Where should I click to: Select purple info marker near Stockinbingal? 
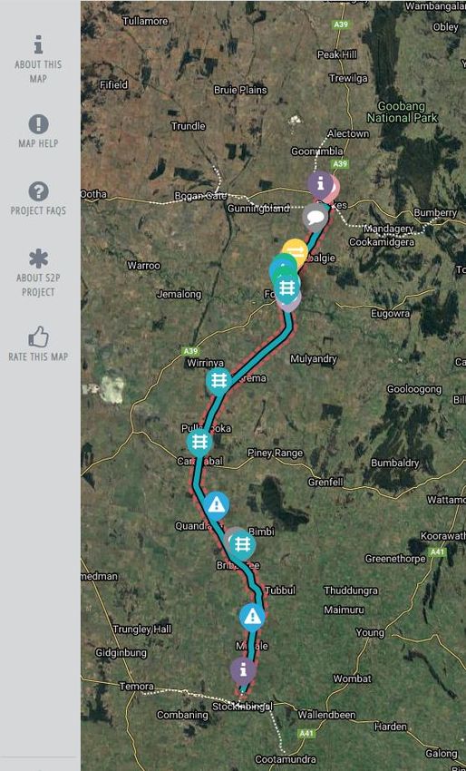[243, 670]
